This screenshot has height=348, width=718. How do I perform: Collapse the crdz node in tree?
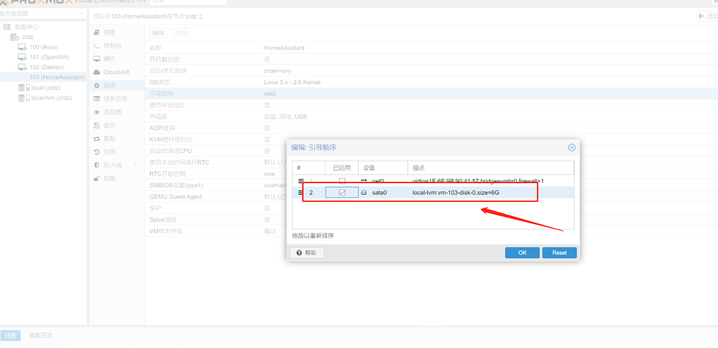pyautogui.click(x=7, y=37)
